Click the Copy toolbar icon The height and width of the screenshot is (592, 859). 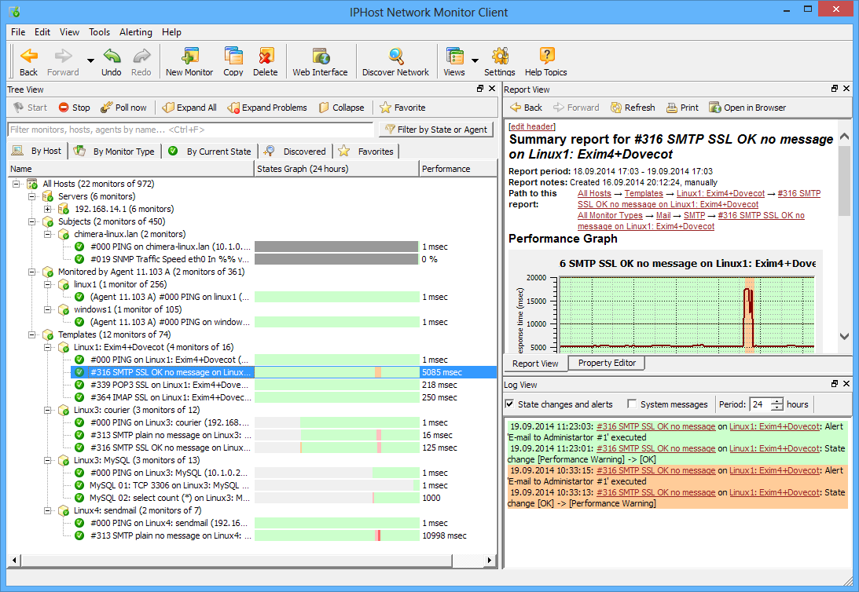tap(233, 56)
